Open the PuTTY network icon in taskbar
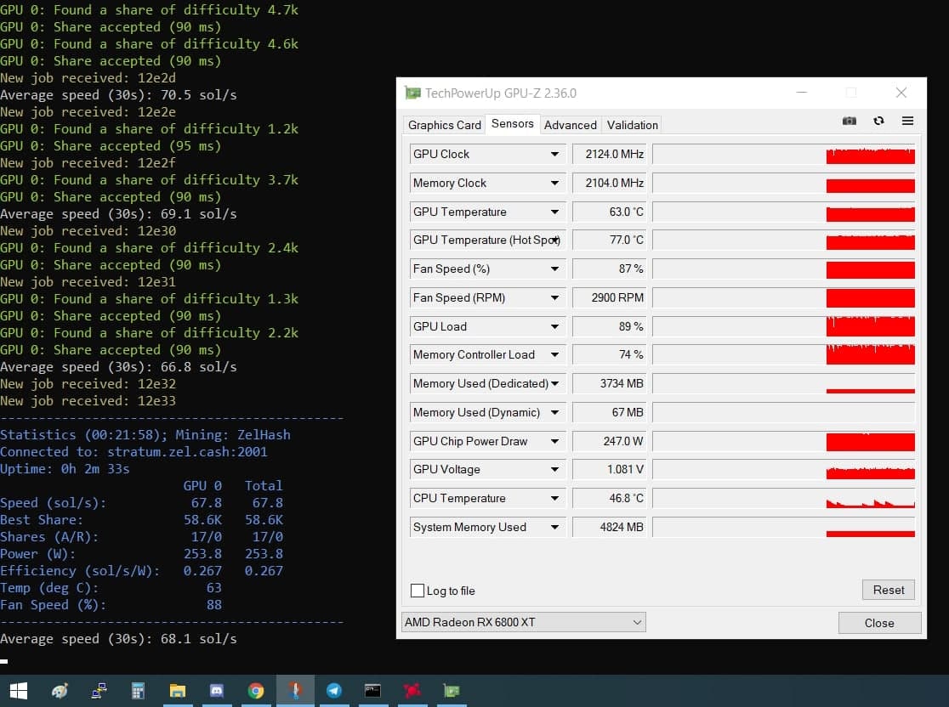 click(99, 691)
